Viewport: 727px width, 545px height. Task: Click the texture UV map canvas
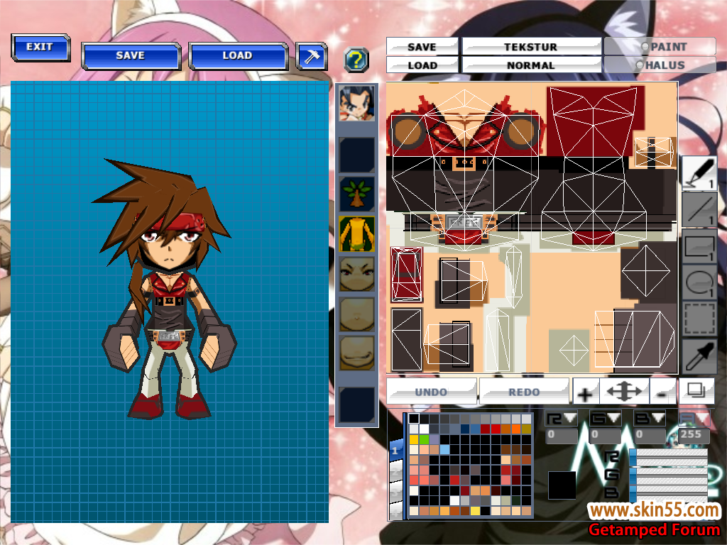(532, 228)
